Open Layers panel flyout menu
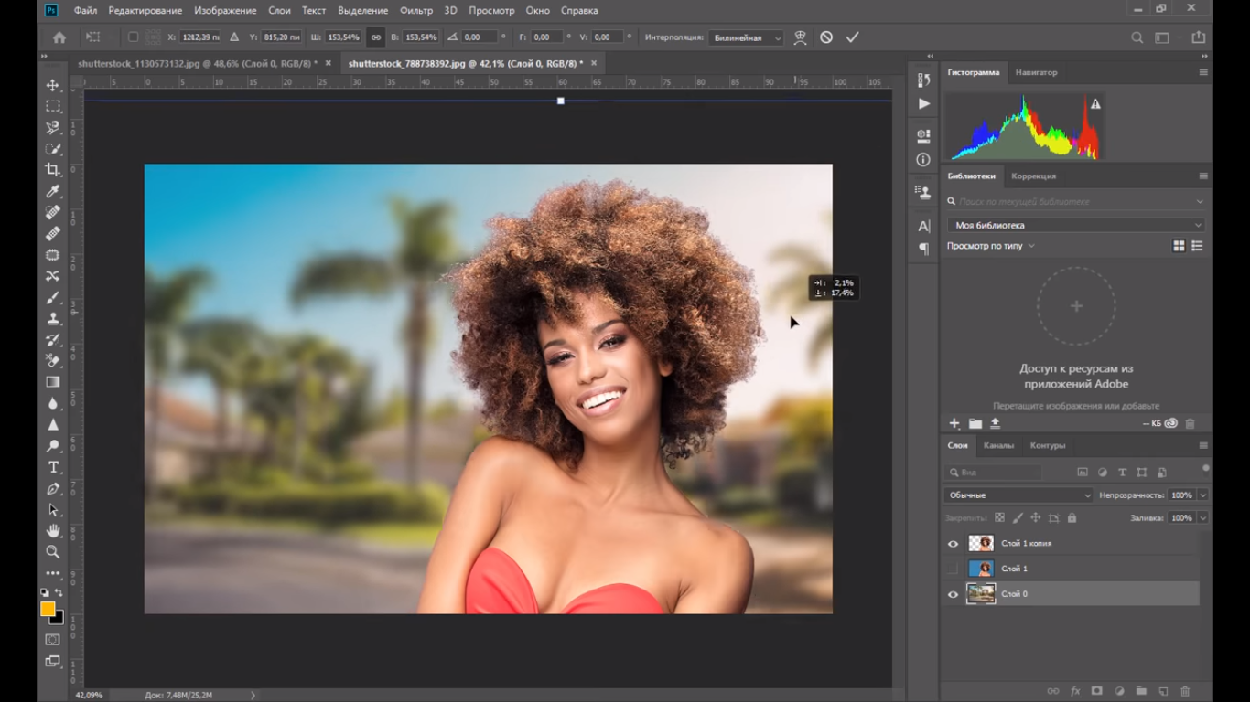 [x=1203, y=446]
